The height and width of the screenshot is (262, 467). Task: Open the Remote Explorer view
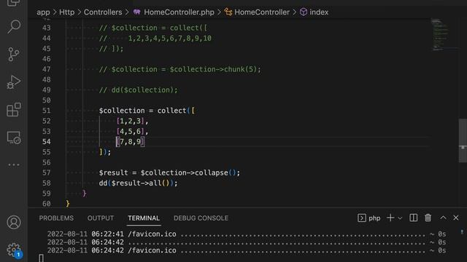(x=14, y=138)
